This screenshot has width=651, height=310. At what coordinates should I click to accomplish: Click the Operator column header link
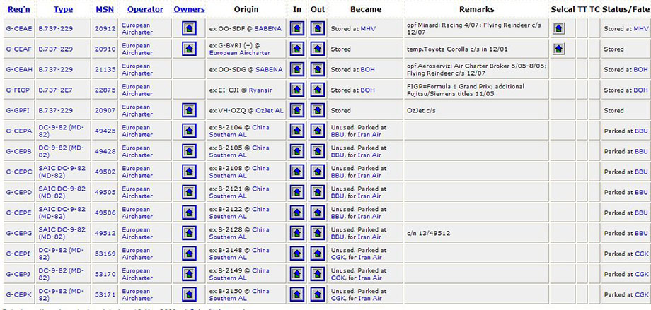point(145,10)
